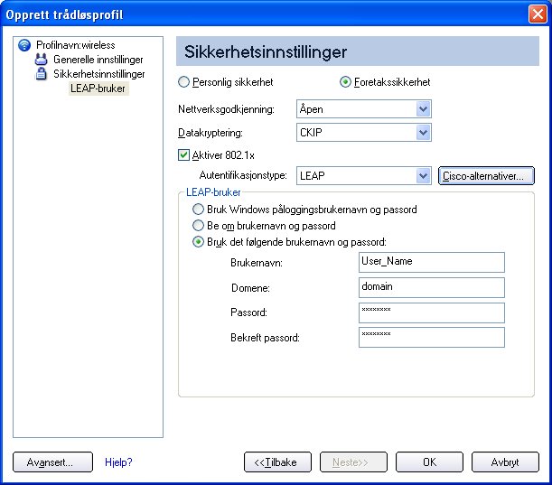Open Generelle innstillinger tree entry

point(98,60)
